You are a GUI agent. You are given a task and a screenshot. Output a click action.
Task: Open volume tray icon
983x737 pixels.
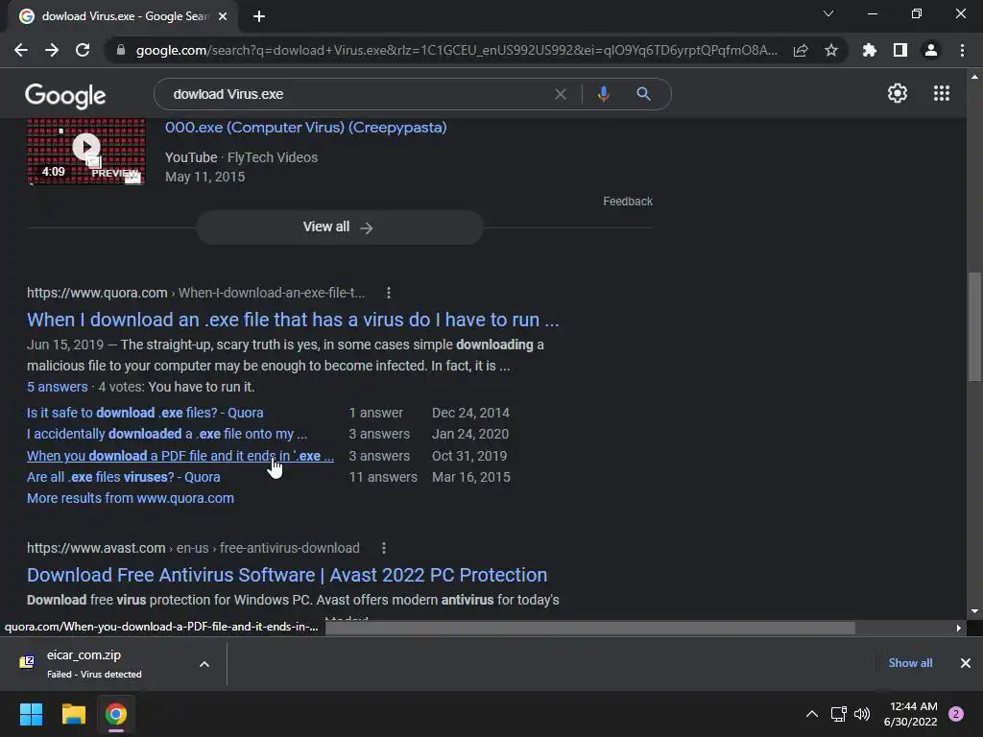click(x=862, y=714)
